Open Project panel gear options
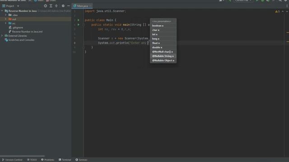Image resolution: width=289 pixels, height=162 pixels. (x=63, y=6)
